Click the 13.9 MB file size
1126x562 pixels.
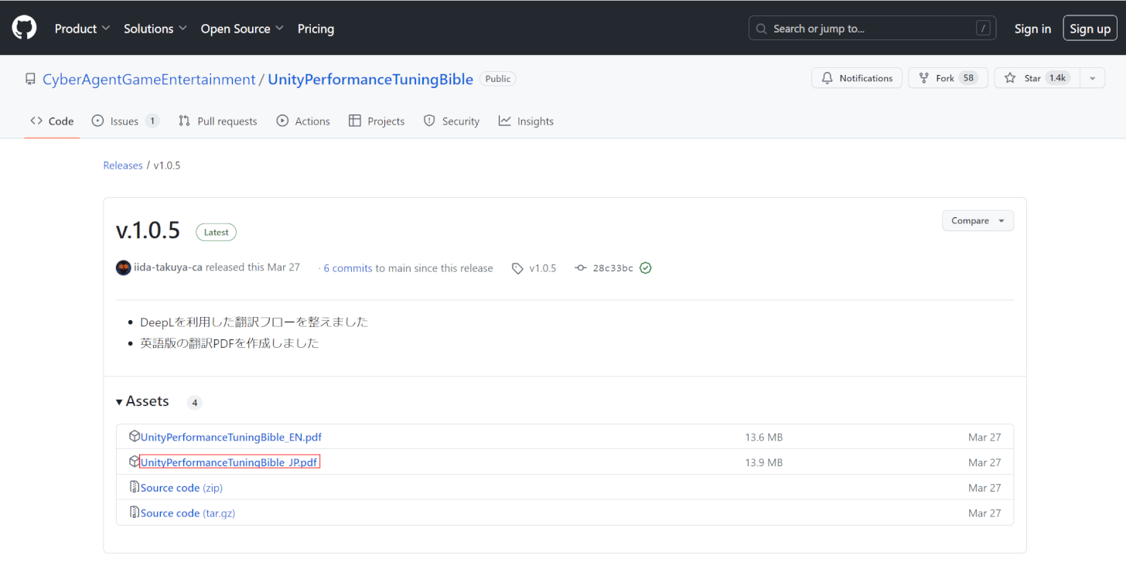tap(764, 462)
